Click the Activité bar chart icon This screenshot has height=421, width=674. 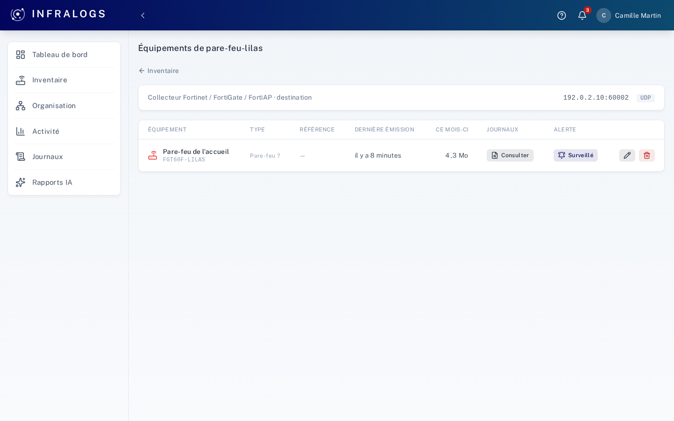pyautogui.click(x=21, y=131)
